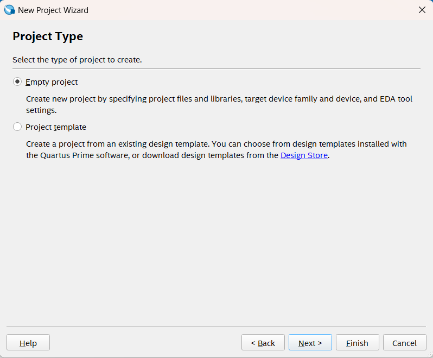Proceed with the "Next >" button
The height and width of the screenshot is (358, 433).
point(310,343)
